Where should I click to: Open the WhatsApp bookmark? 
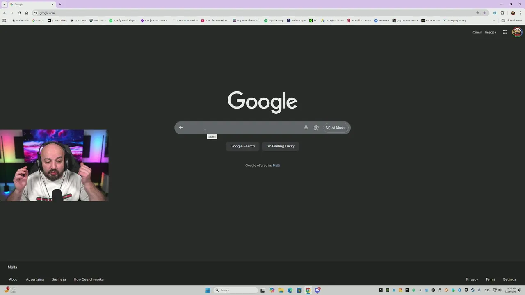coord(274,20)
